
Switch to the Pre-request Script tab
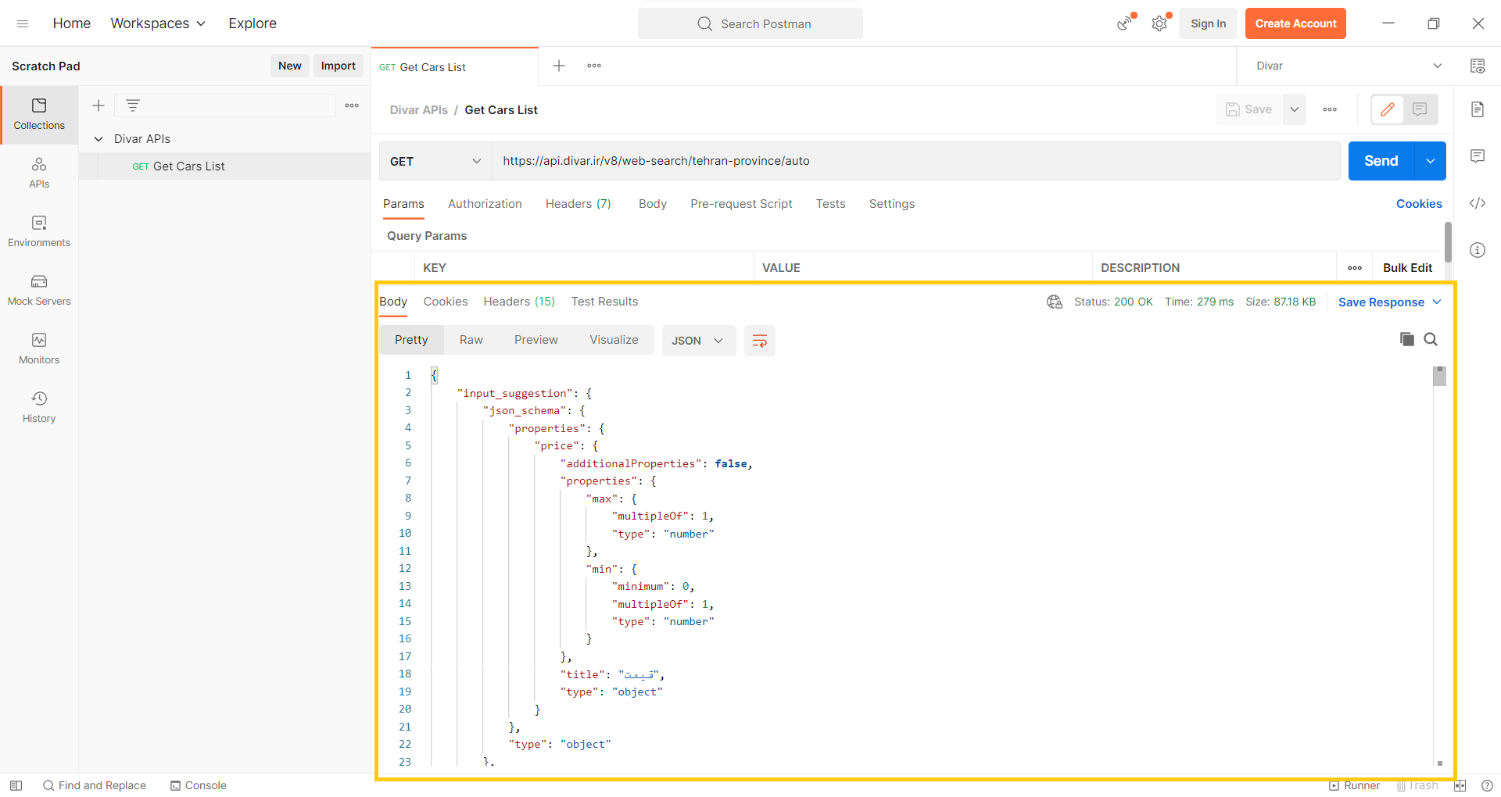click(x=741, y=204)
